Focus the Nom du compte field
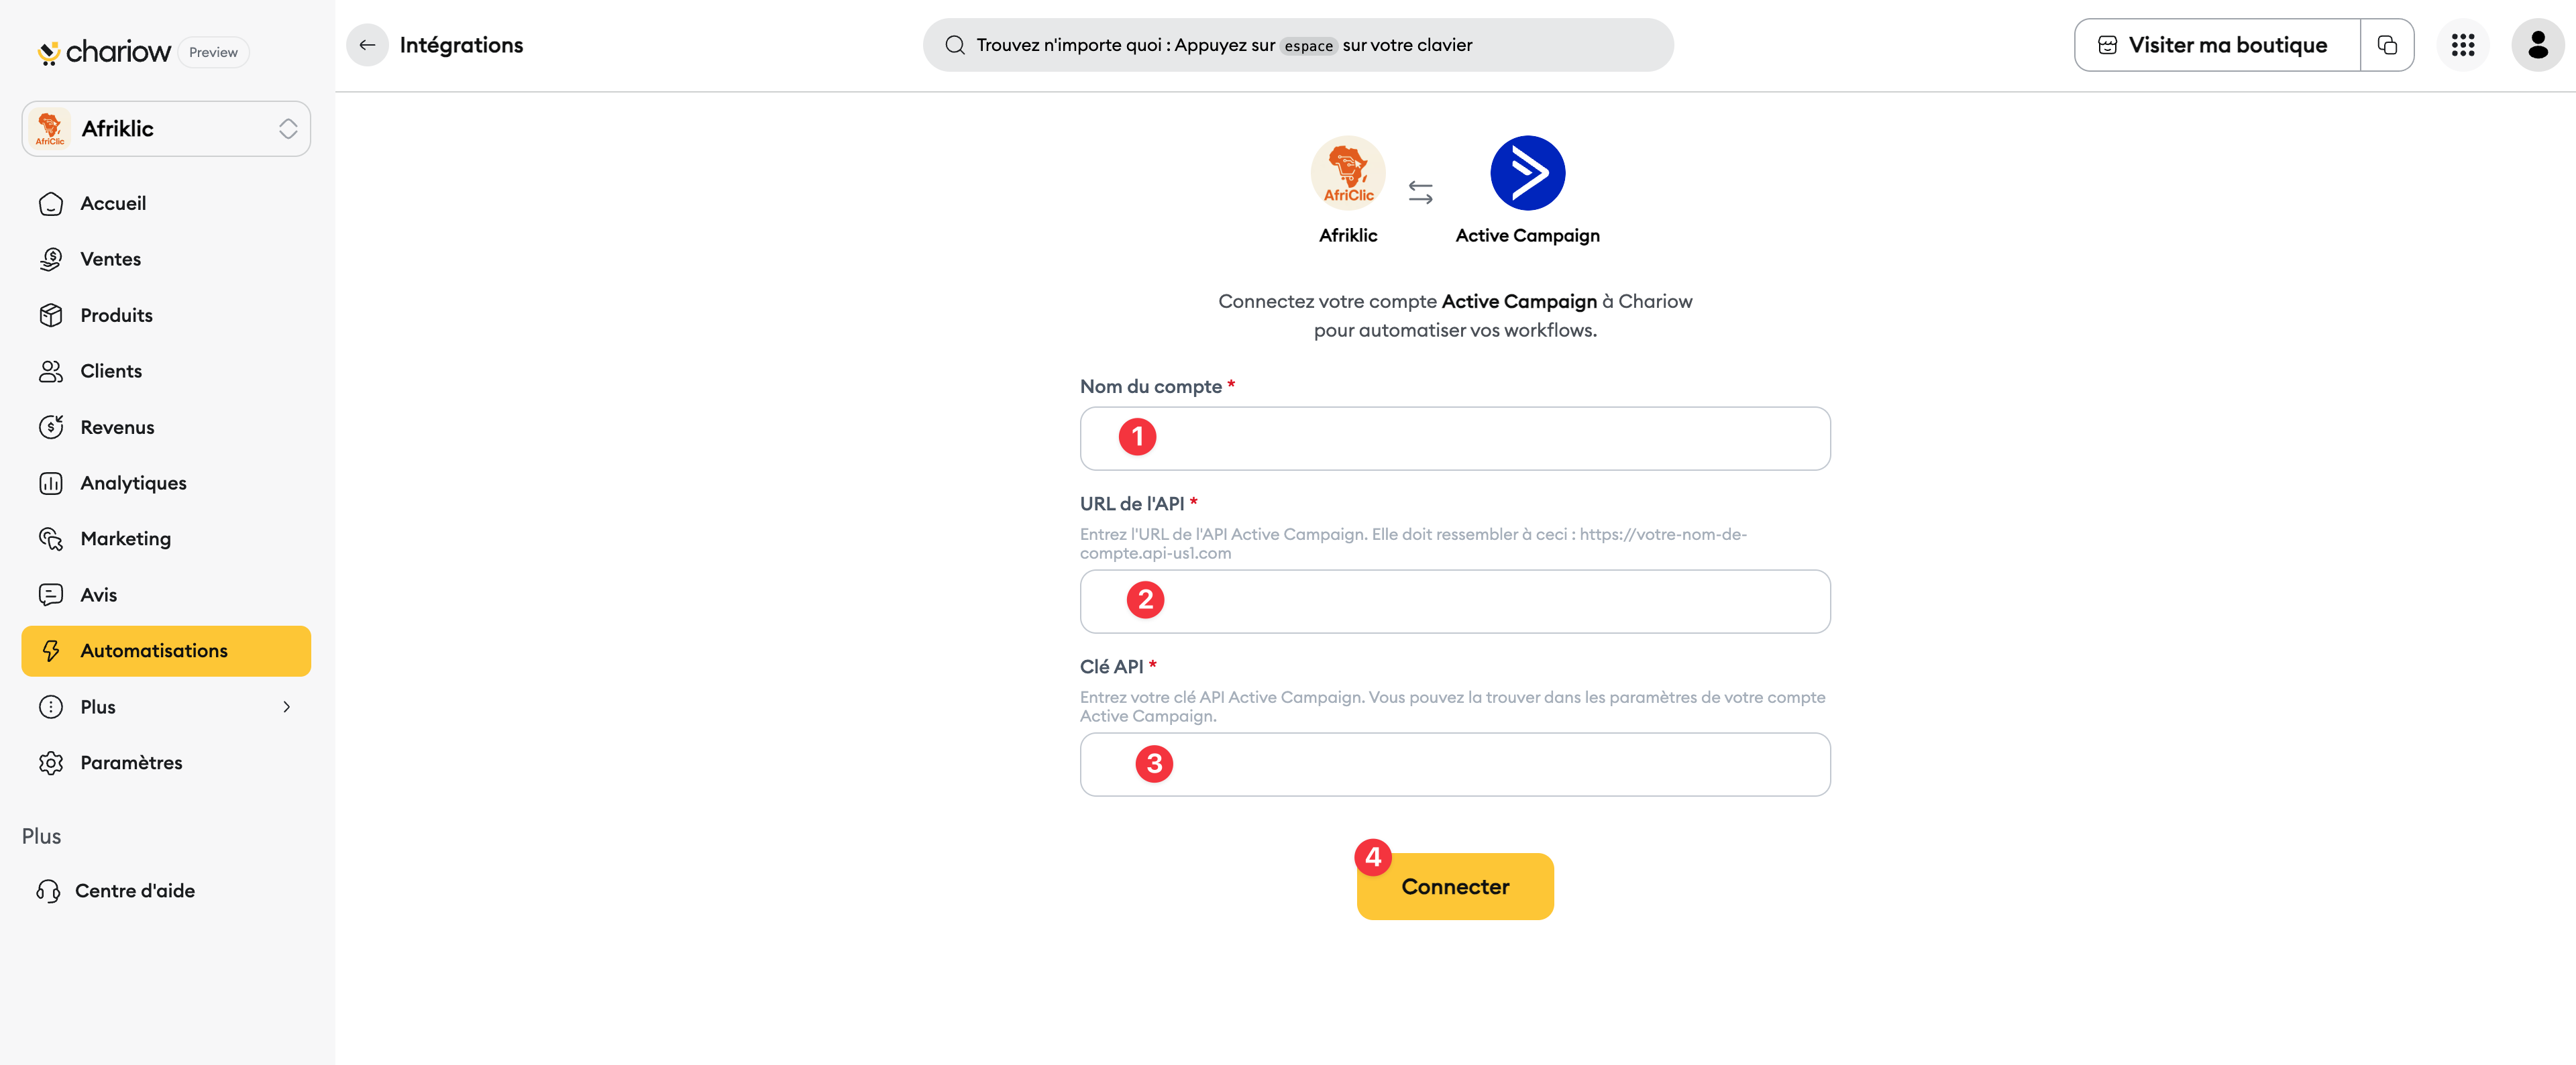Viewport: 2576px width, 1065px height. pos(1455,438)
